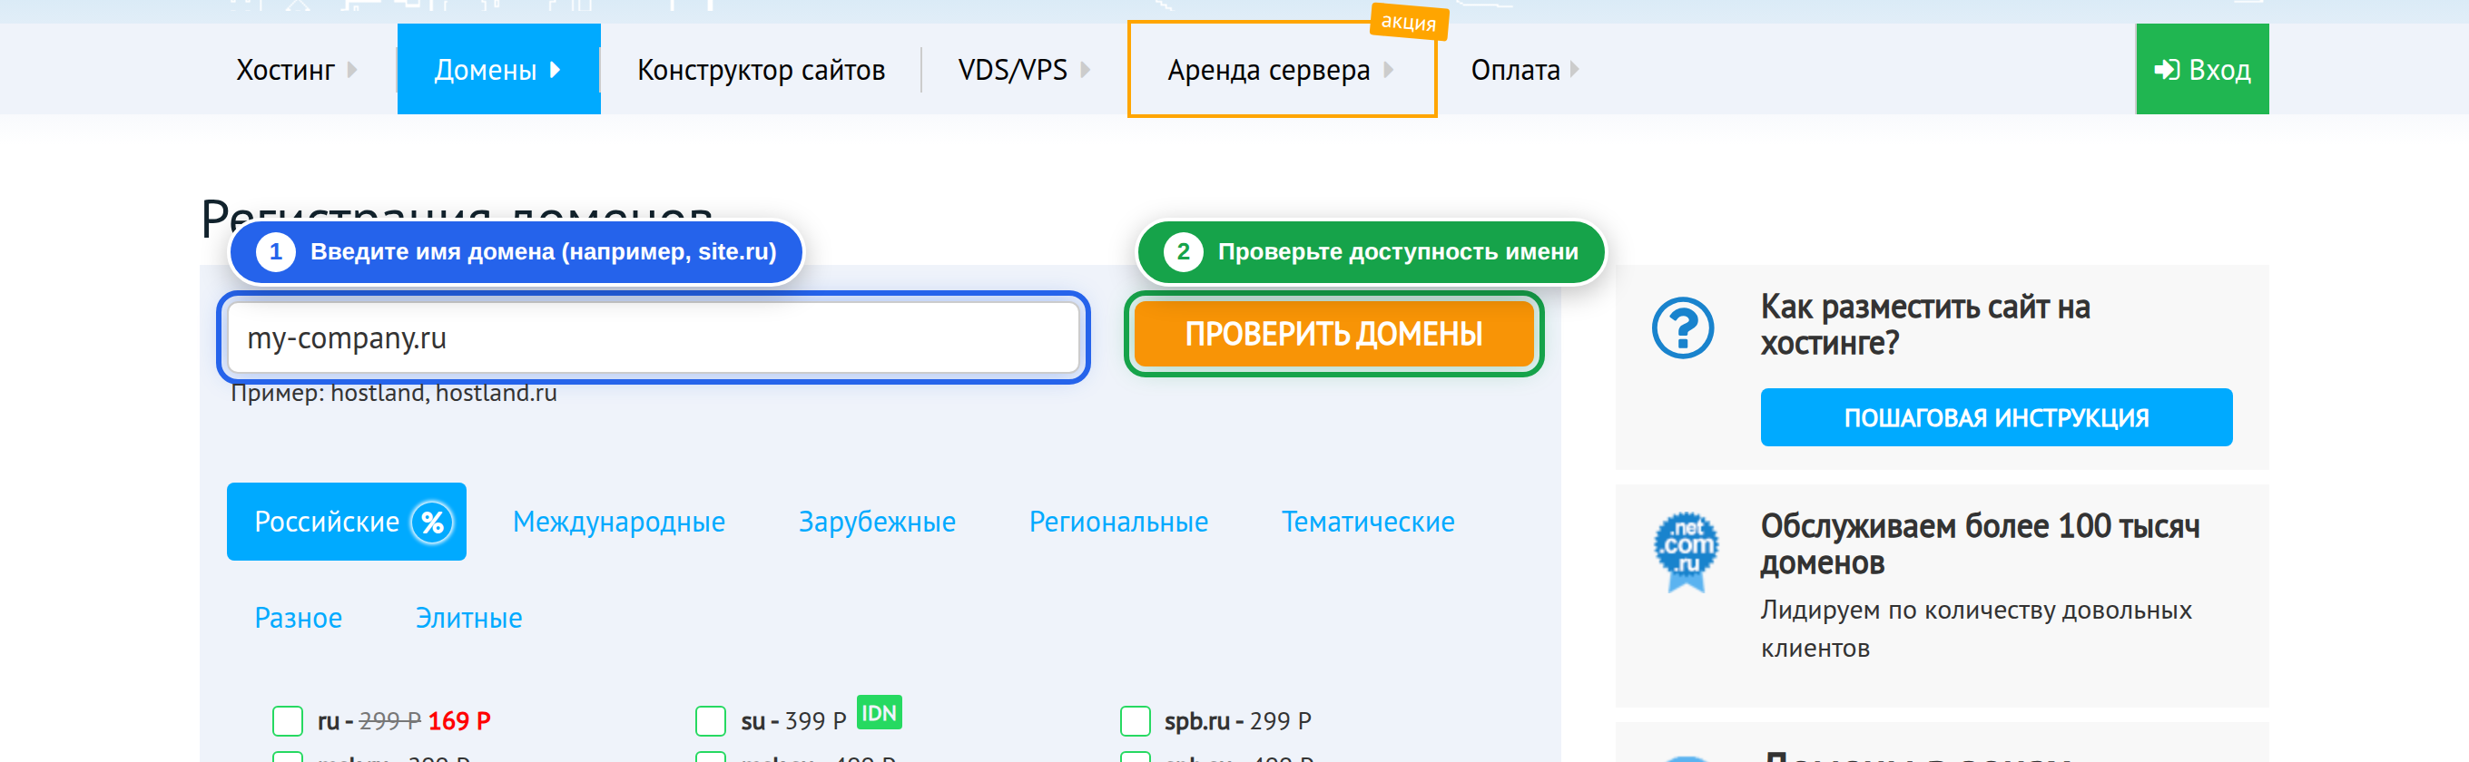
Task: Switch to Зарубежные tab
Action: pyautogui.click(x=877, y=522)
